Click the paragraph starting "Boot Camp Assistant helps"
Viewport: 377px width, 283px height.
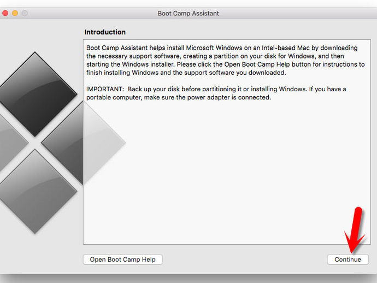pyautogui.click(x=226, y=60)
